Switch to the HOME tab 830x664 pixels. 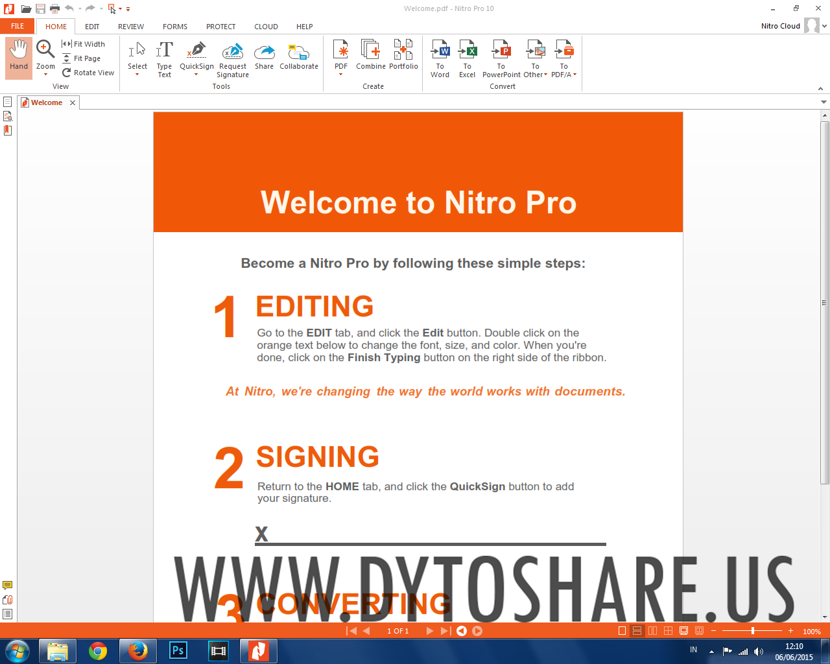[x=56, y=27]
